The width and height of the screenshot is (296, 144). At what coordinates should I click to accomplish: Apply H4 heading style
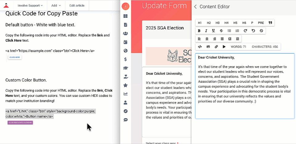click(226, 23)
